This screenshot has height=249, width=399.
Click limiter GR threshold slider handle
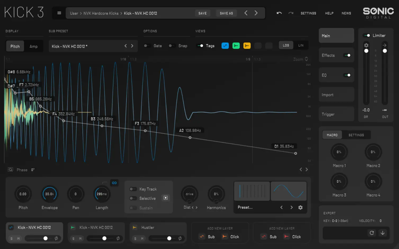[x=366, y=51]
